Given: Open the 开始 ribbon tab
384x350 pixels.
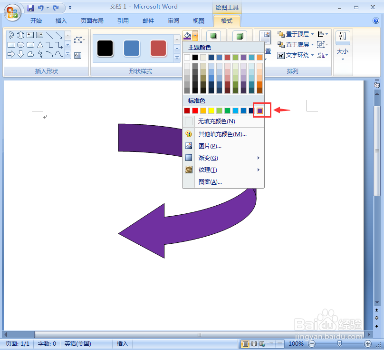Looking at the screenshot, I should click(x=36, y=21).
